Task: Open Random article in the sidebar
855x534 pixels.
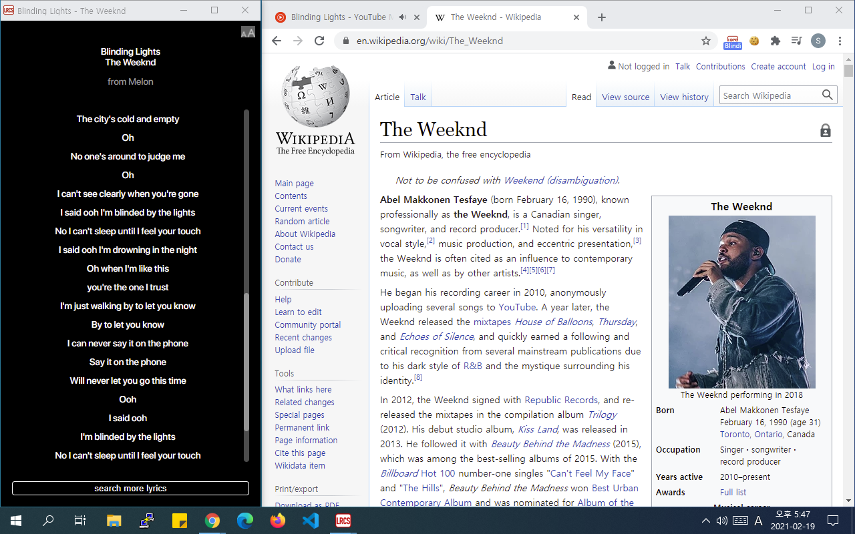Action: (x=302, y=222)
